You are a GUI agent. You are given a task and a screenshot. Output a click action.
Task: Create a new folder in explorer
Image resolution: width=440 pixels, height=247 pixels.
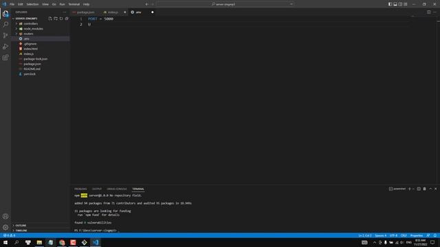[56, 19]
